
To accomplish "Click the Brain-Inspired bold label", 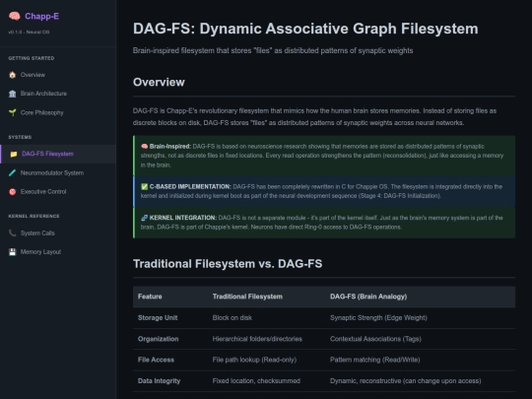I will pos(170,147).
